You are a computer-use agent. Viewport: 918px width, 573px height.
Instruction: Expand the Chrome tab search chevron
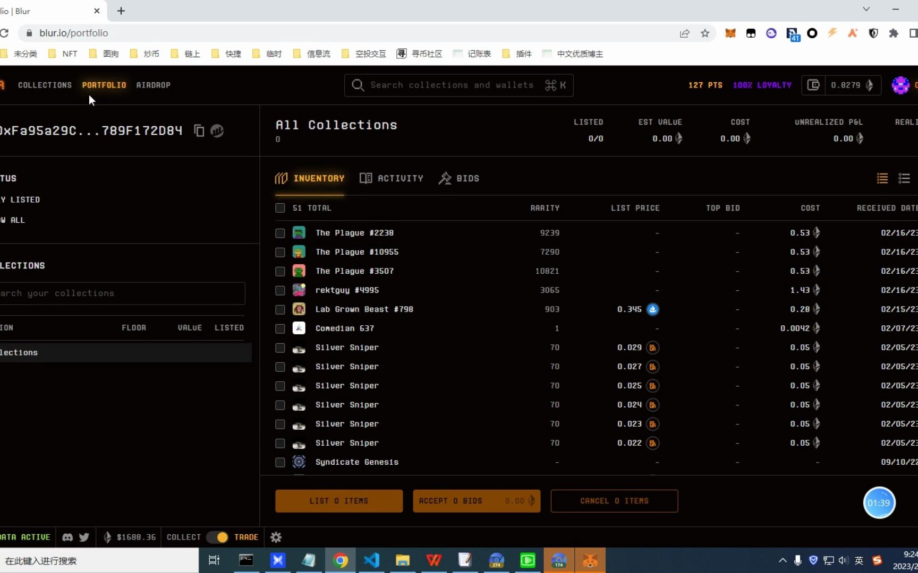click(x=866, y=9)
